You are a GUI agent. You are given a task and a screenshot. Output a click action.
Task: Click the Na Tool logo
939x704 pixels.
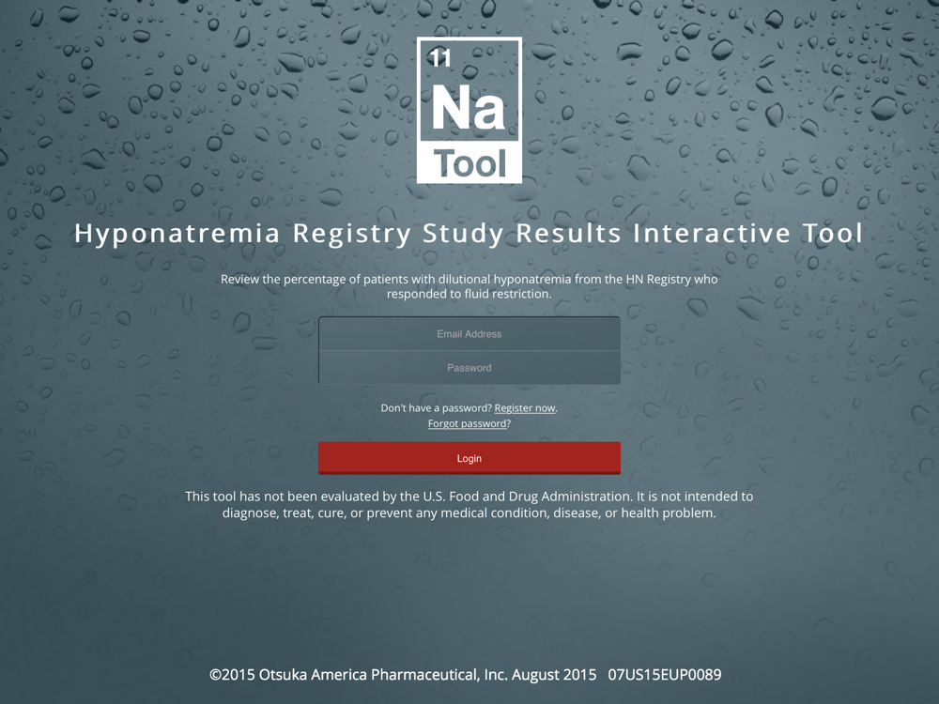[x=469, y=110]
